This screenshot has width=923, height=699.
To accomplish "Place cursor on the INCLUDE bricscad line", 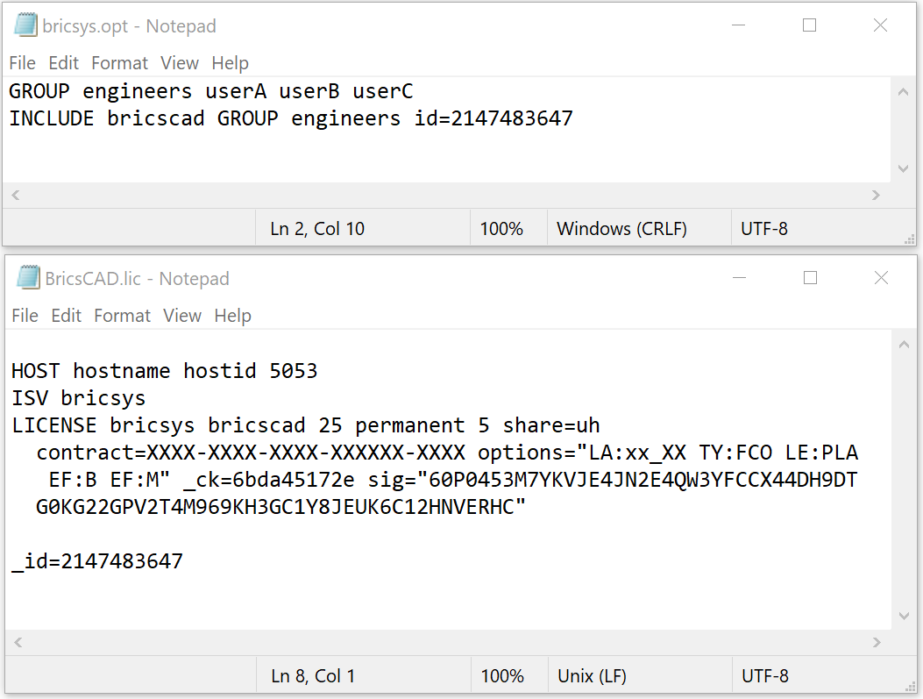I will point(291,119).
